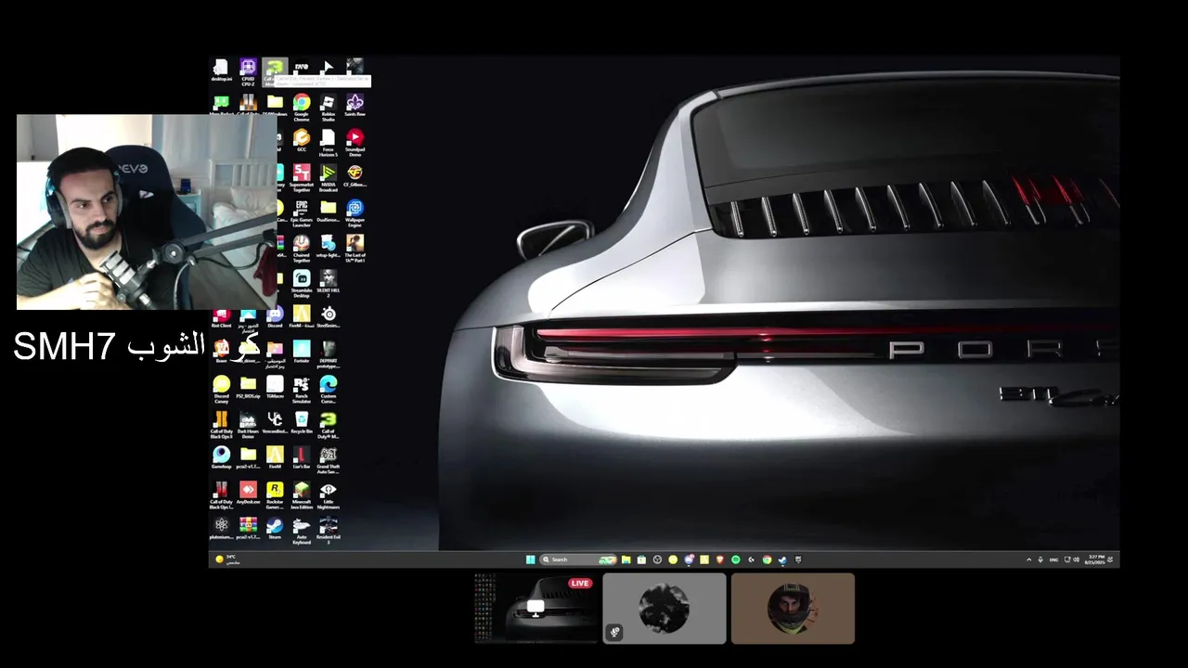Open the Riot Client desktop icon
The width and height of the screenshot is (1188, 668).
tap(221, 318)
